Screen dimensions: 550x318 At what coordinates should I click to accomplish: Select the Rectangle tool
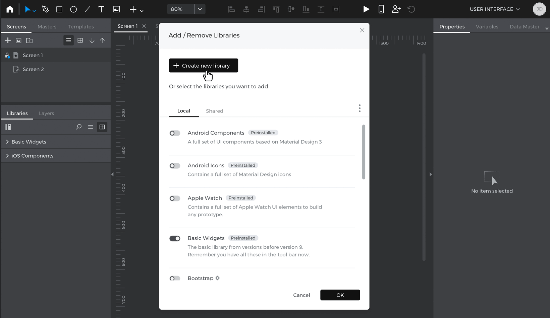[59, 9]
